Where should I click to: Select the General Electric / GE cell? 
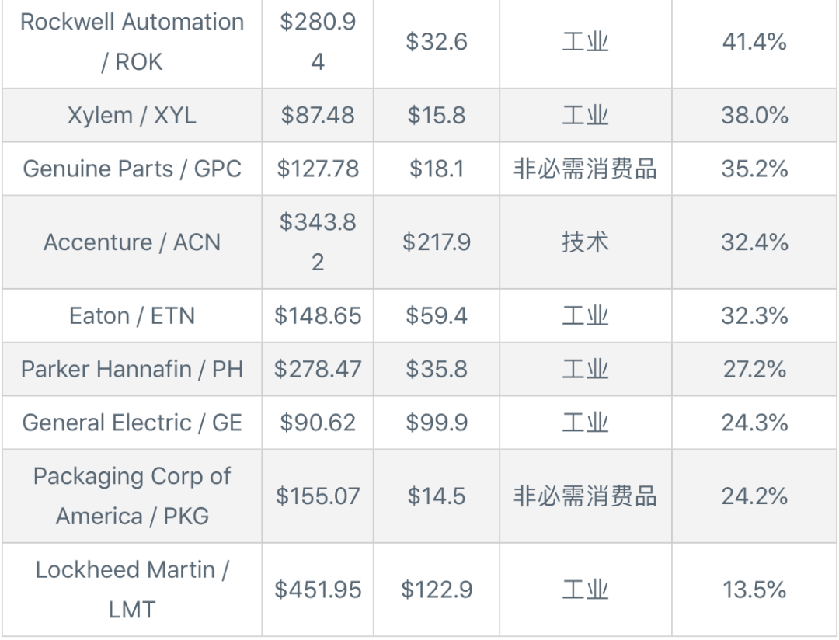[x=132, y=423]
